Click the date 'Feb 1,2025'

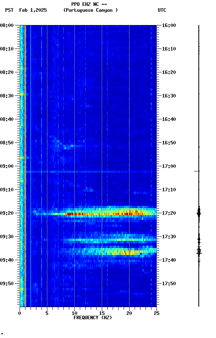[33, 10]
